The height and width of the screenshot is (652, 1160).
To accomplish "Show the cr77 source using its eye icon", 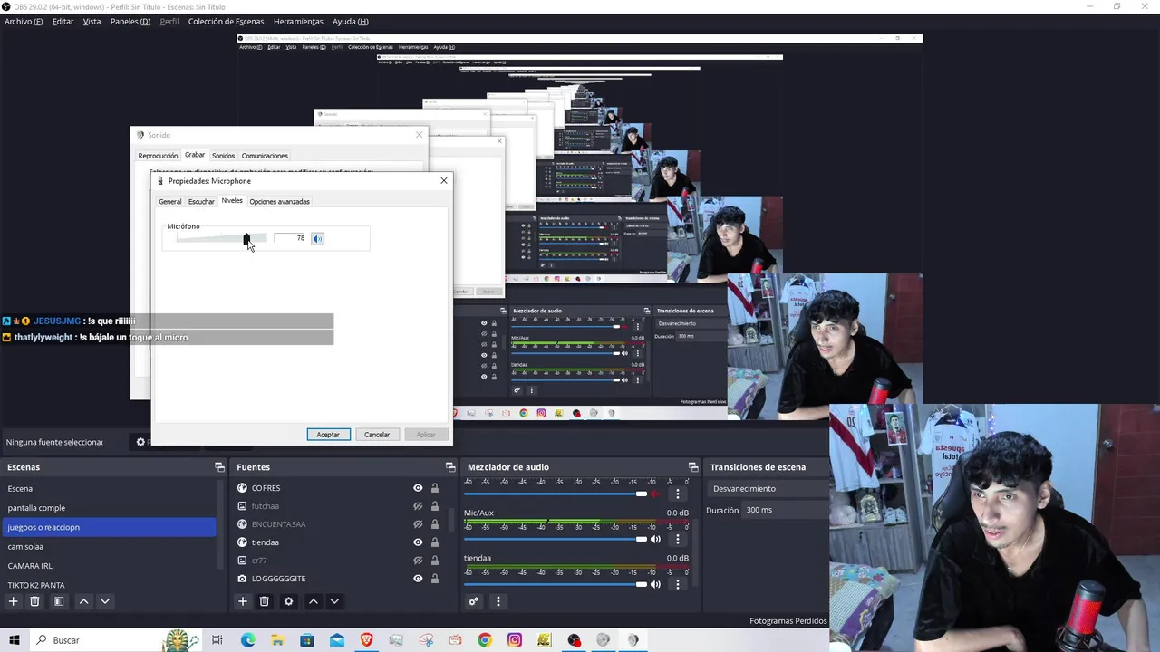I will pos(418,561).
